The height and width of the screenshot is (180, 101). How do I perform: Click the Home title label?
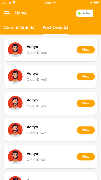tap(21, 13)
